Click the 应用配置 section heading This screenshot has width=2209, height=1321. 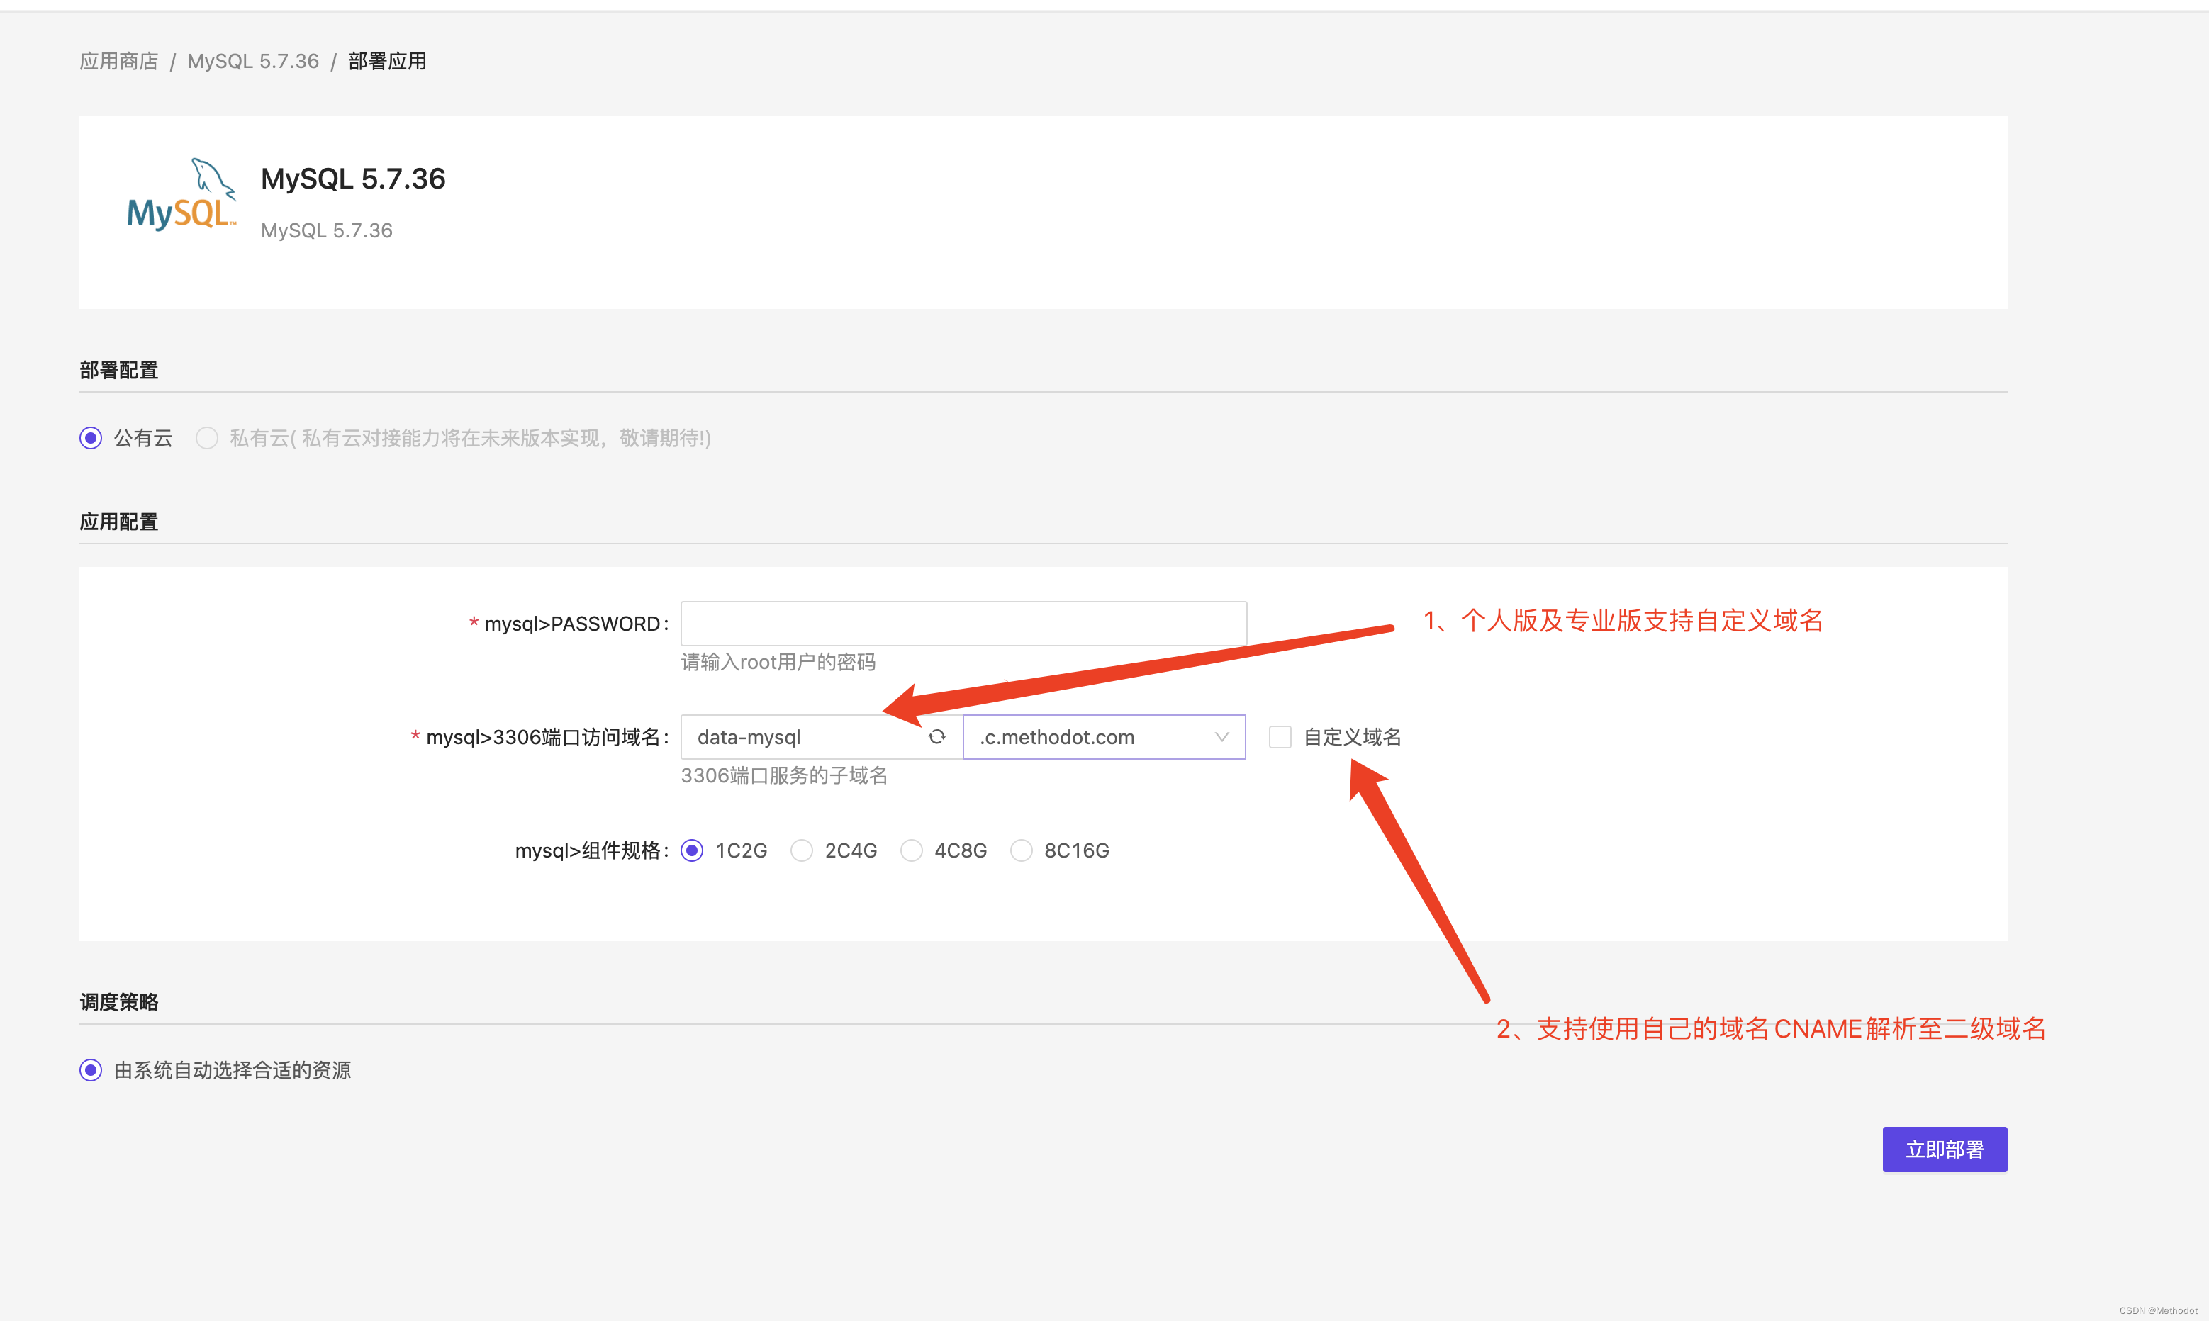click(x=118, y=522)
